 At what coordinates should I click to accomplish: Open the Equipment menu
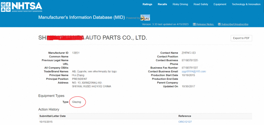(220, 4)
